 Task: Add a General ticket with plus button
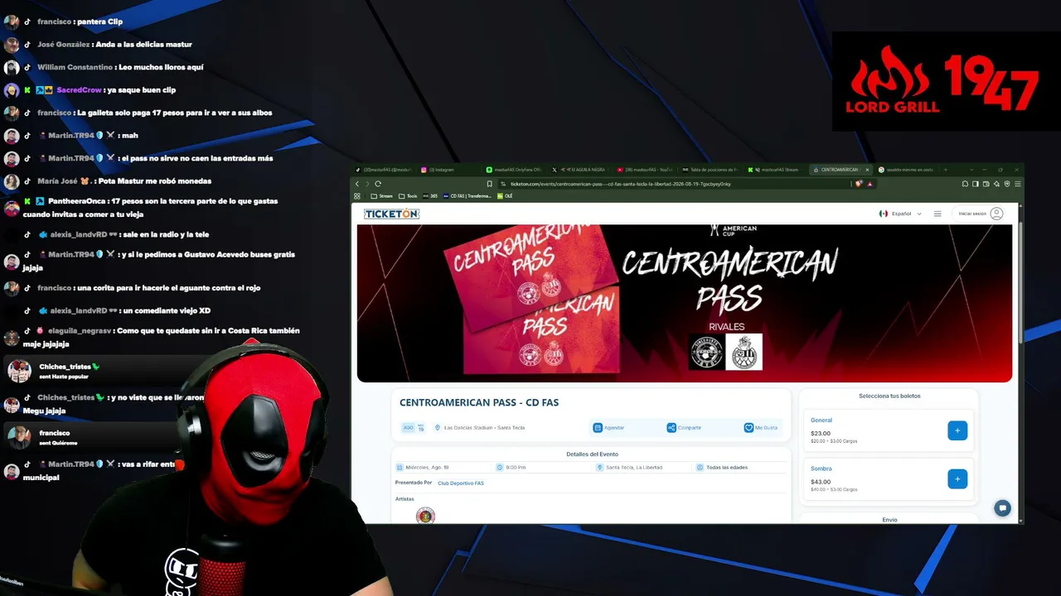coord(957,430)
